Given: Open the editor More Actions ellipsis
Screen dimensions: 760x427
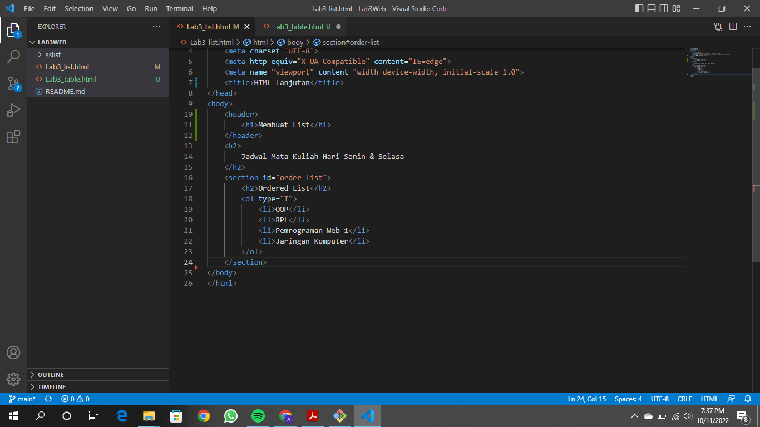Looking at the screenshot, I should pyautogui.click(x=747, y=27).
